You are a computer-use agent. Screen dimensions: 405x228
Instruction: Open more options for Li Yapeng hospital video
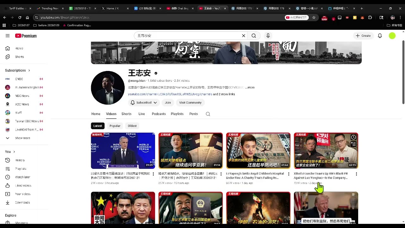[x=289, y=174]
